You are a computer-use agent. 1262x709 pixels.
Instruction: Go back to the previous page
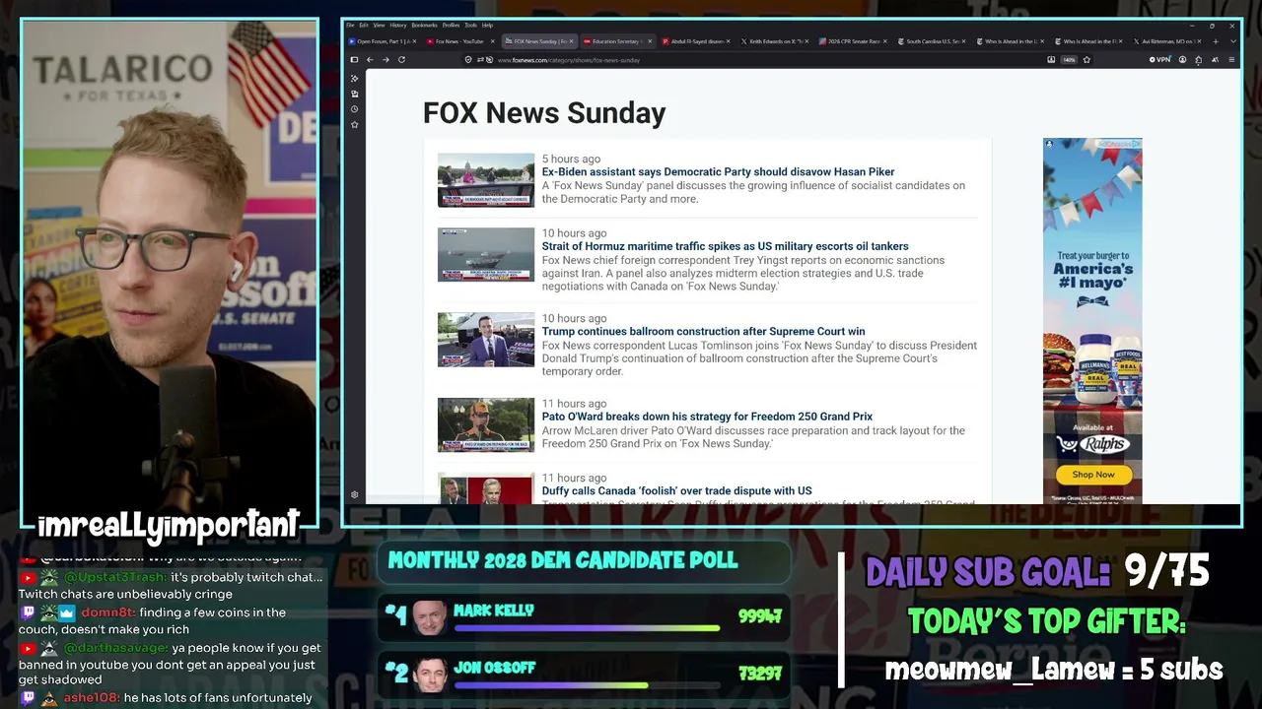click(370, 60)
